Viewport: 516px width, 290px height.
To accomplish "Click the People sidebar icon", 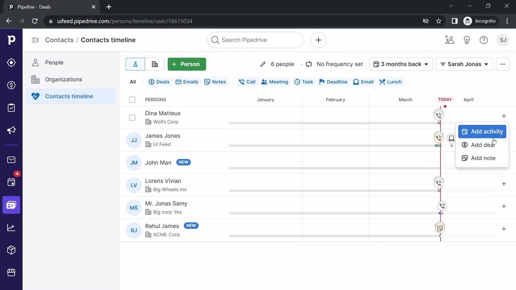I will tap(35, 62).
